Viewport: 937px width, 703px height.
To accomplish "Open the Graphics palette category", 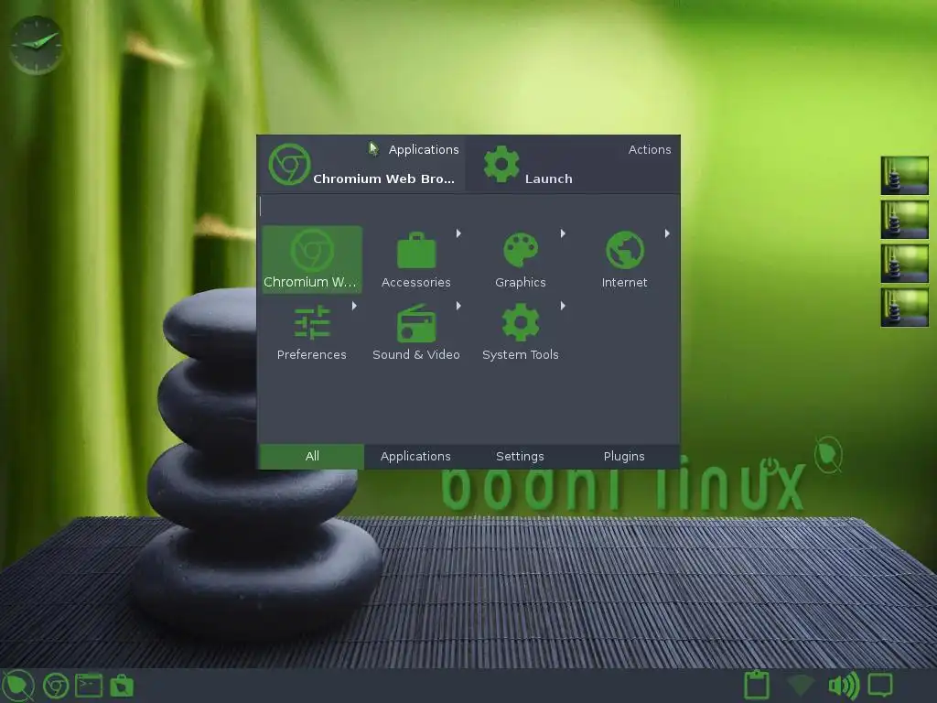I will (521, 250).
